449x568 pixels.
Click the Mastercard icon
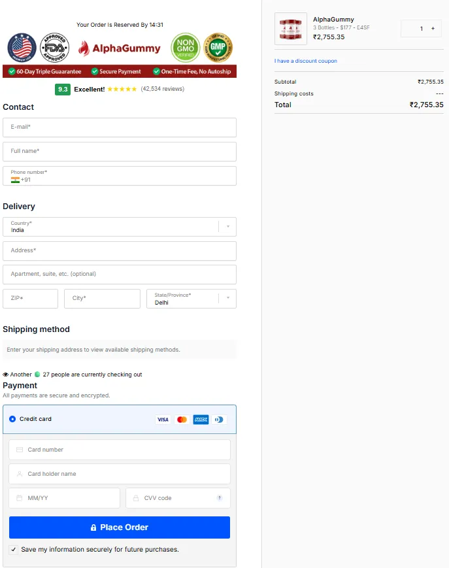182,420
